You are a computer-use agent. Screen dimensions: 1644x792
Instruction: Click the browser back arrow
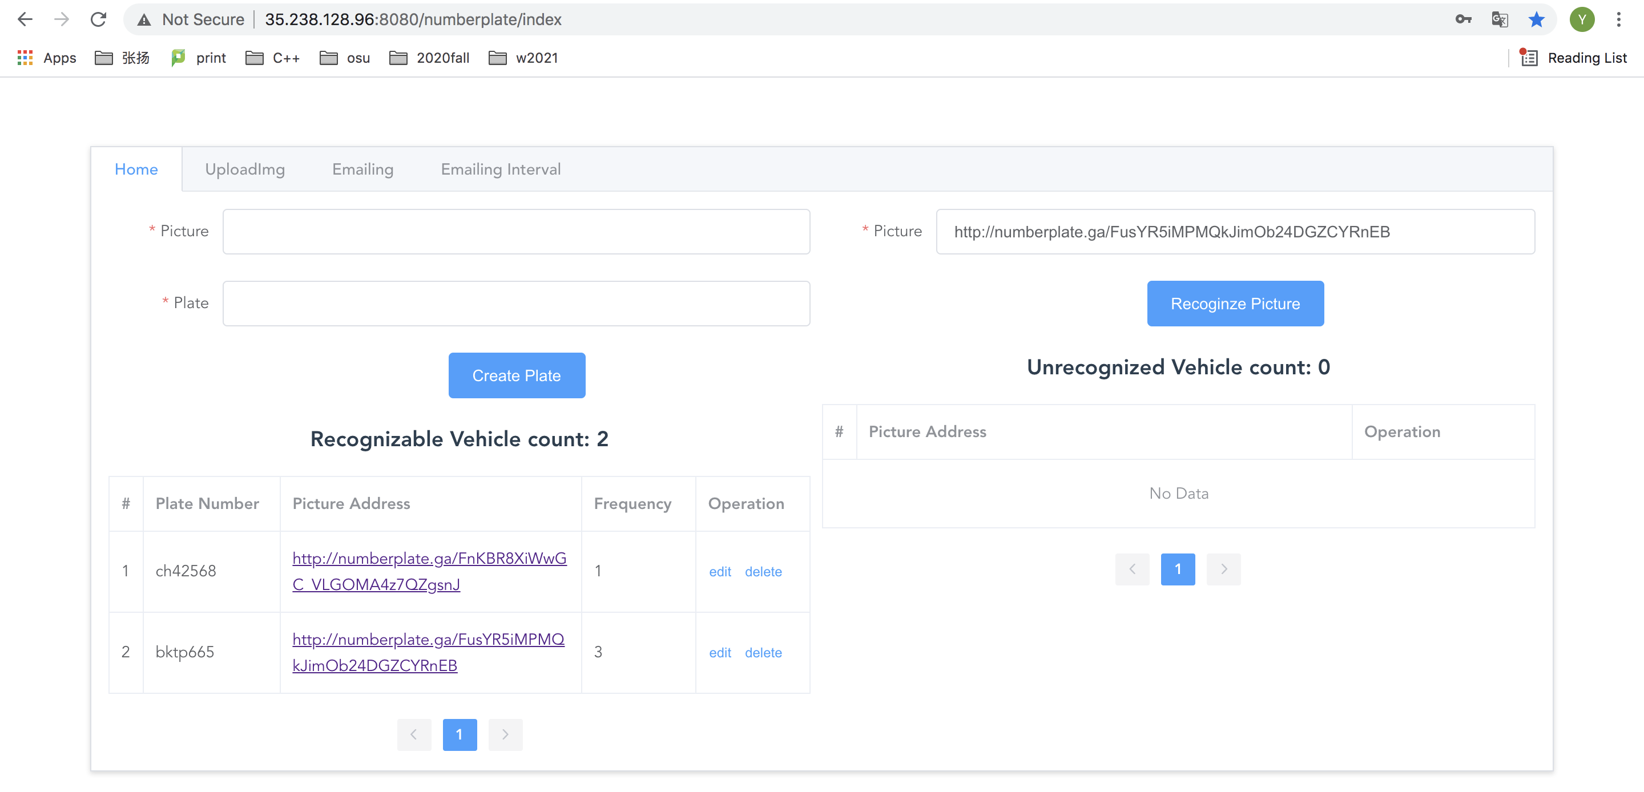click(24, 19)
